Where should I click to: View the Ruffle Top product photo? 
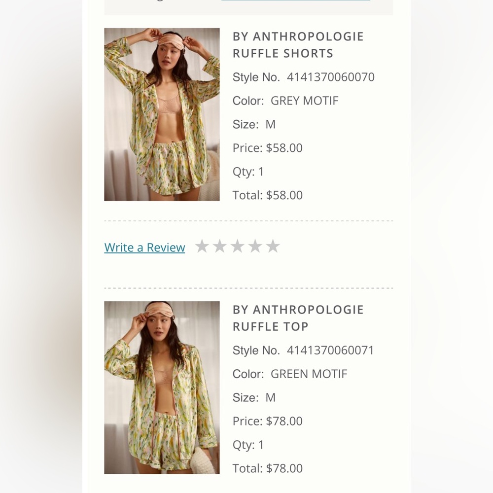click(x=161, y=387)
